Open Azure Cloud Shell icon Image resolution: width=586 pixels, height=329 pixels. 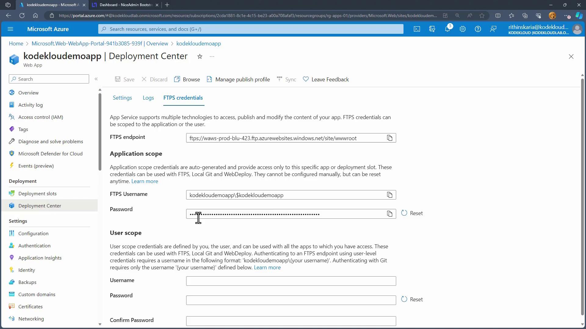[x=417, y=29]
